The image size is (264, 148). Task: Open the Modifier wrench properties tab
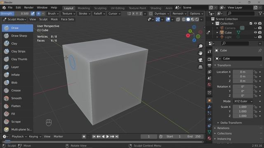pyautogui.click(x=210, y=107)
